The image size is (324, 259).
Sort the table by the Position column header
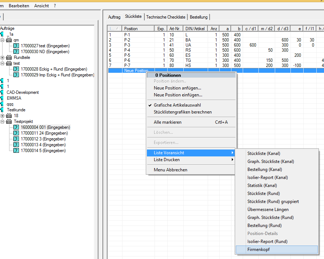point(138,29)
